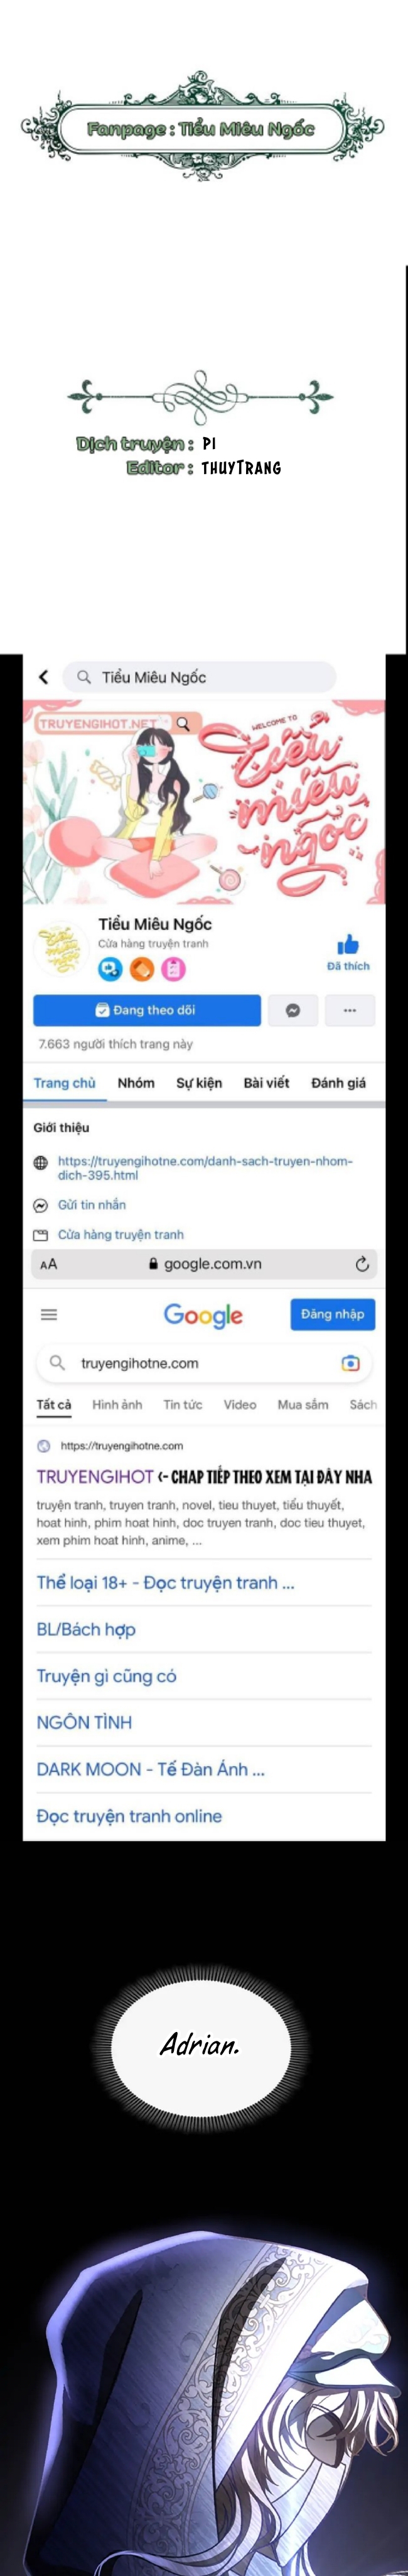Screen dimensions: 408x2576
Task: Click the Google Lens camera icon
Action: tap(350, 1363)
